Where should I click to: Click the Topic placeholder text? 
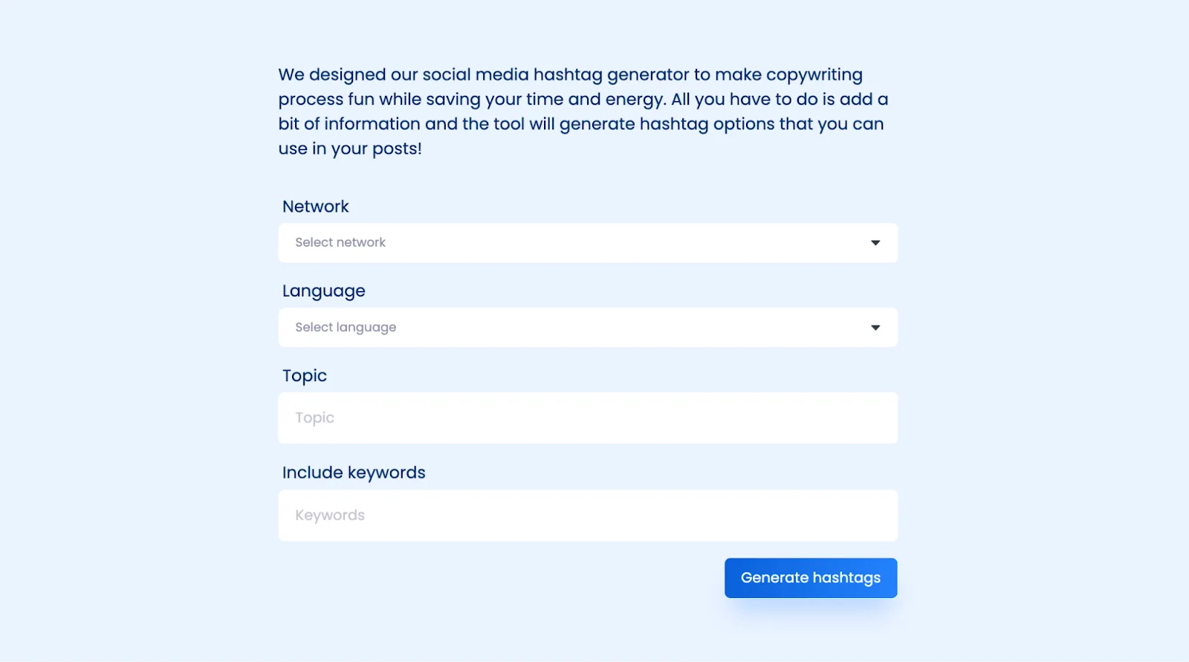(314, 418)
